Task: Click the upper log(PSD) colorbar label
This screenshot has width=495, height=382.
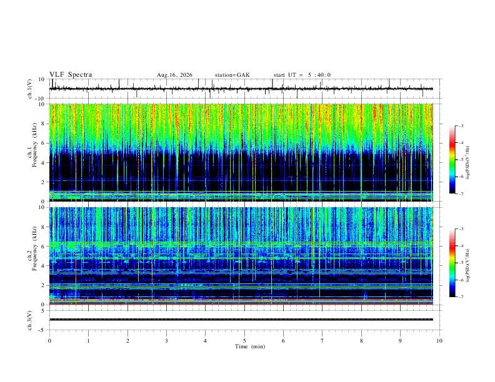Action: point(468,163)
